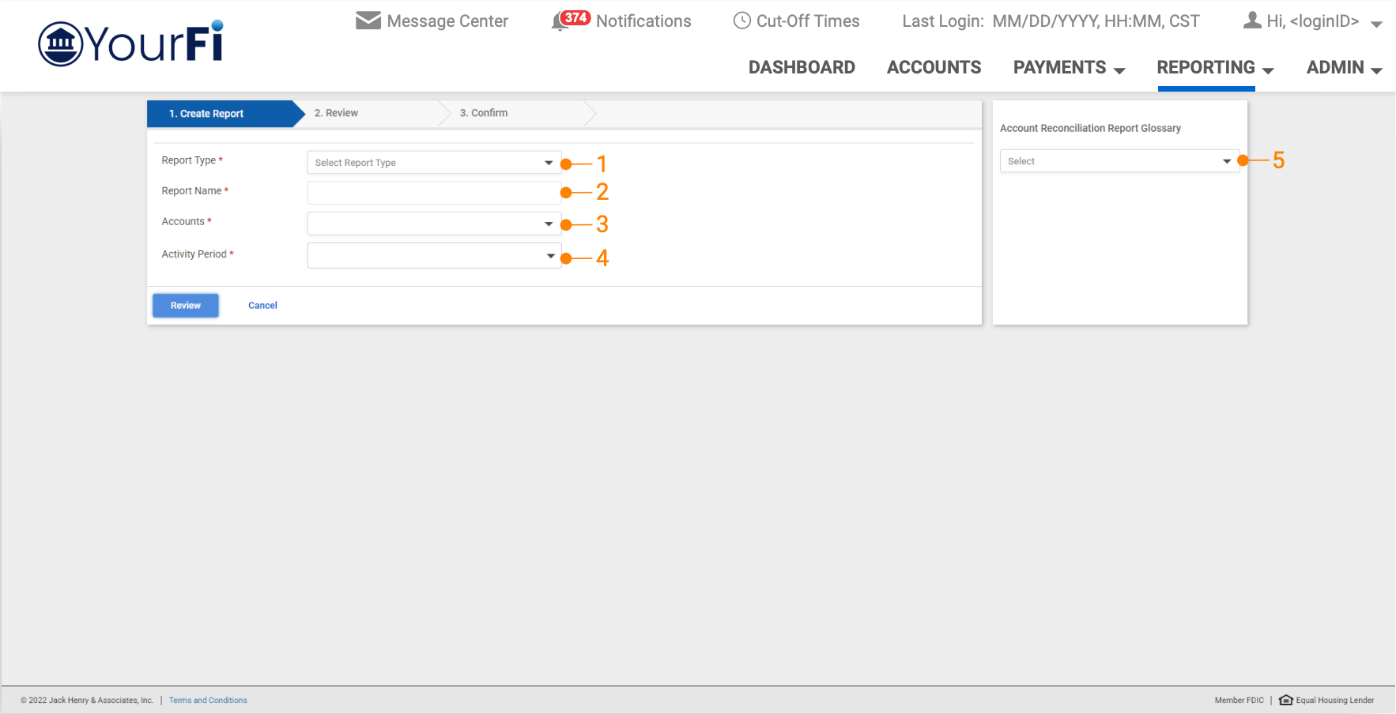Click the user profile icon
The image size is (1396, 714).
pos(1251,21)
